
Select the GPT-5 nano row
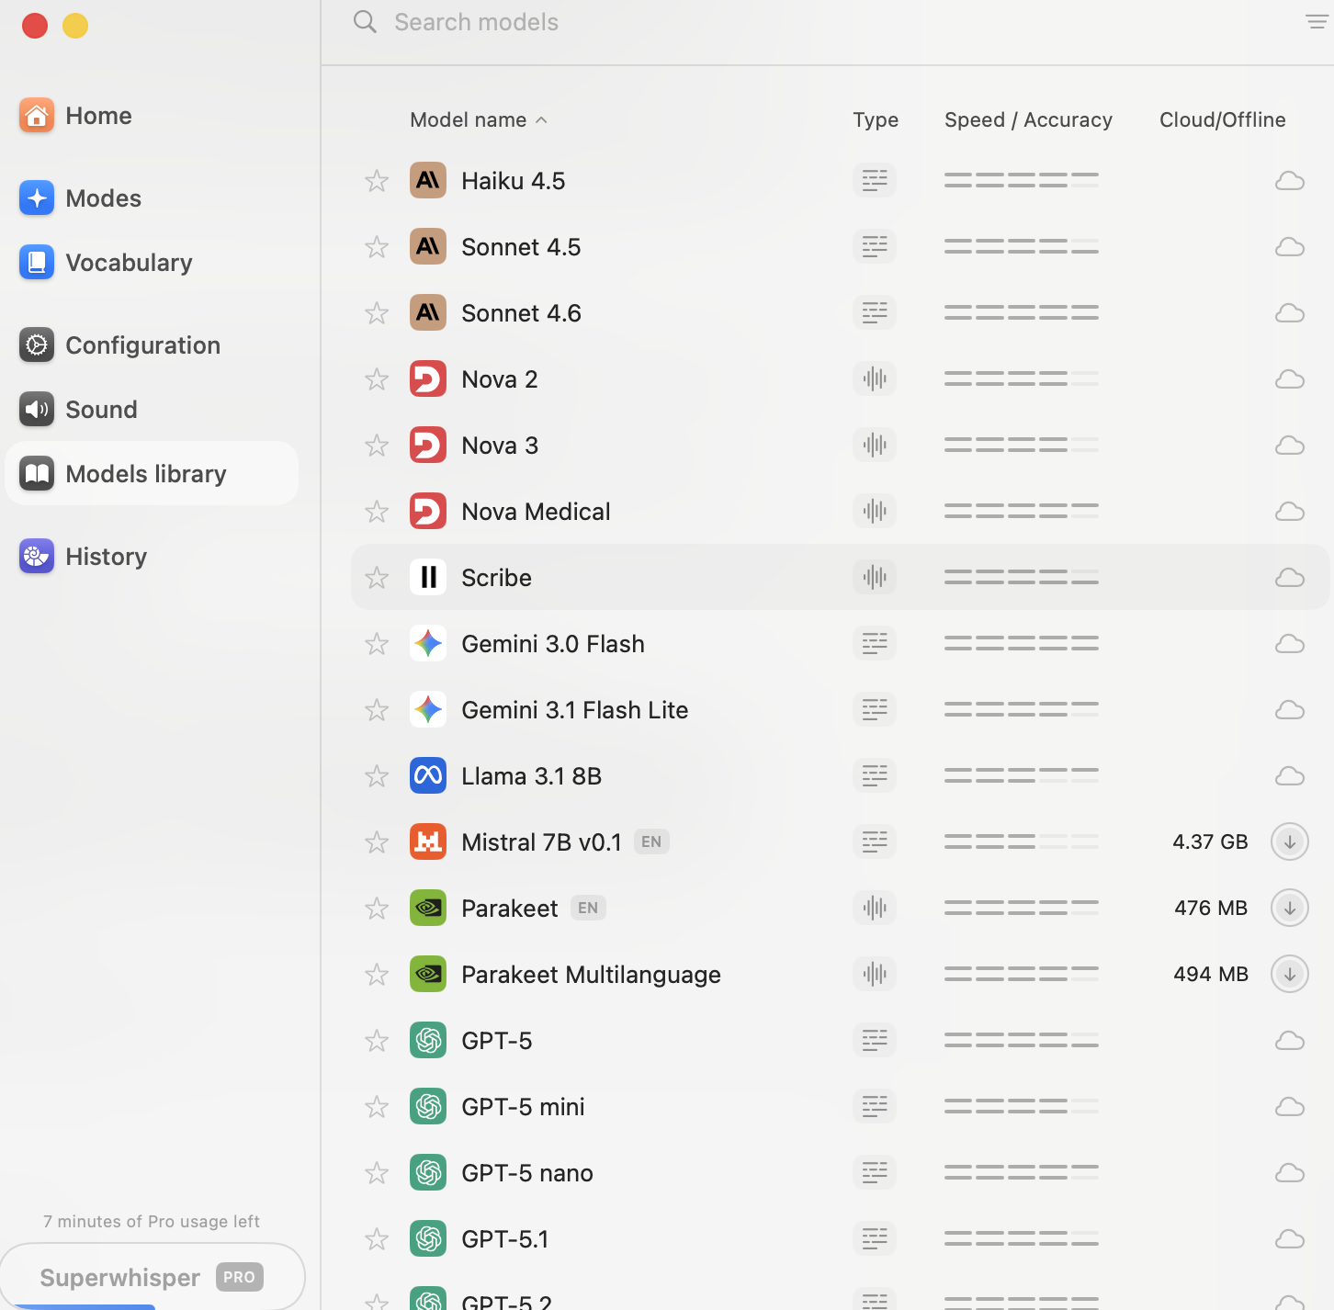coord(840,1172)
